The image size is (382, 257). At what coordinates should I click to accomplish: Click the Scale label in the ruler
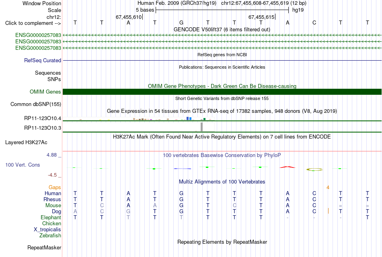[x=54, y=10]
